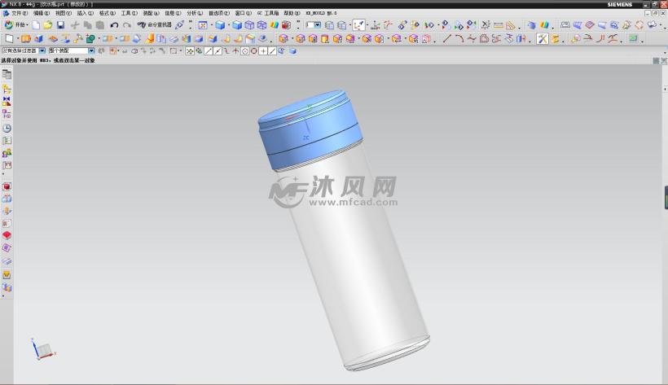Click the red flat box sidebar icon

pos(7,235)
